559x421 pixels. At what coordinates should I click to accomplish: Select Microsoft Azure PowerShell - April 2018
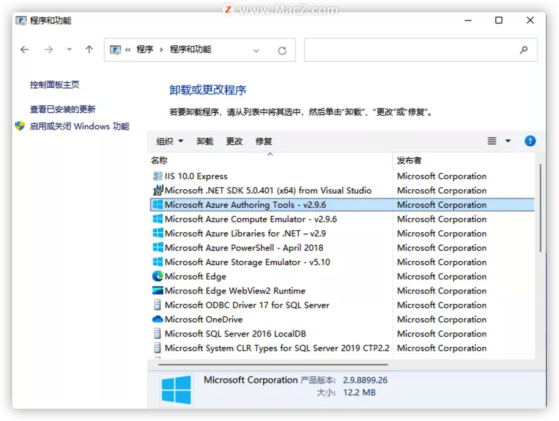(244, 248)
